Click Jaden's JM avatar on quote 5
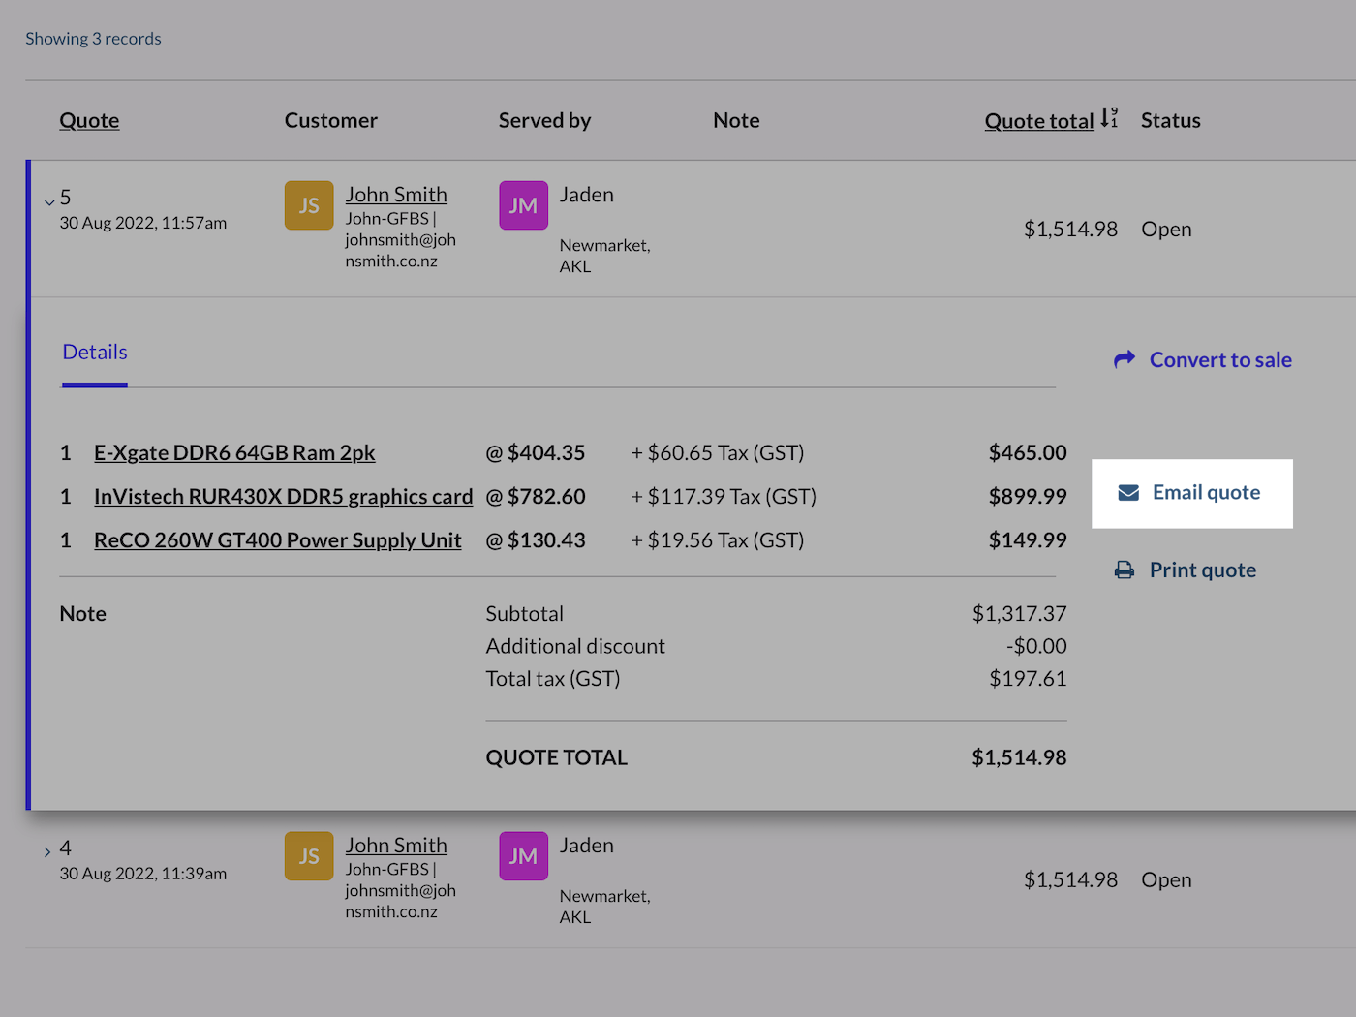 [x=523, y=205]
